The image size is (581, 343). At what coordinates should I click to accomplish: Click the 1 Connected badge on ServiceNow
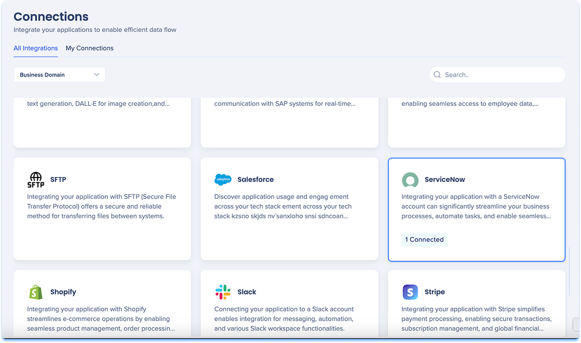pos(424,240)
